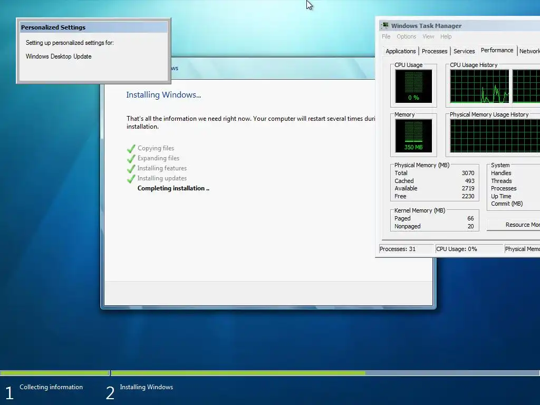Click the 'Completing installation' step text

pyautogui.click(x=173, y=188)
